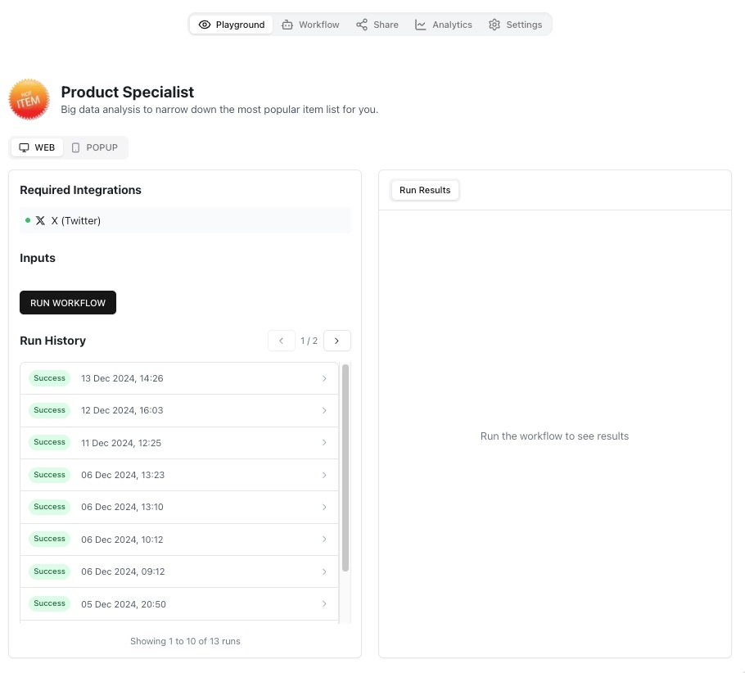Click the mobile phone icon beside POPUP

[76, 147]
